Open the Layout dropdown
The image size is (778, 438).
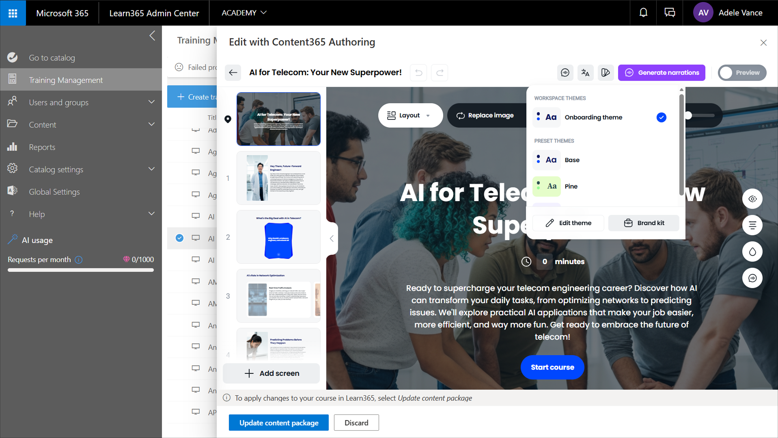pos(410,115)
